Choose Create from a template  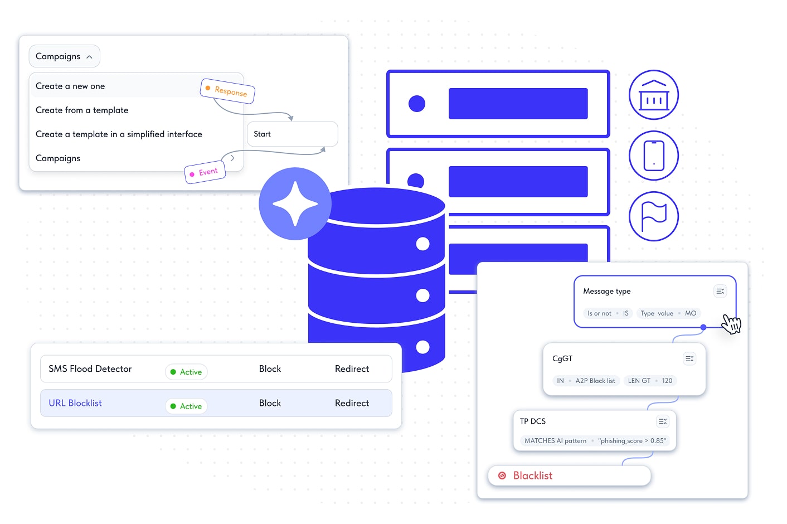pos(82,110)
